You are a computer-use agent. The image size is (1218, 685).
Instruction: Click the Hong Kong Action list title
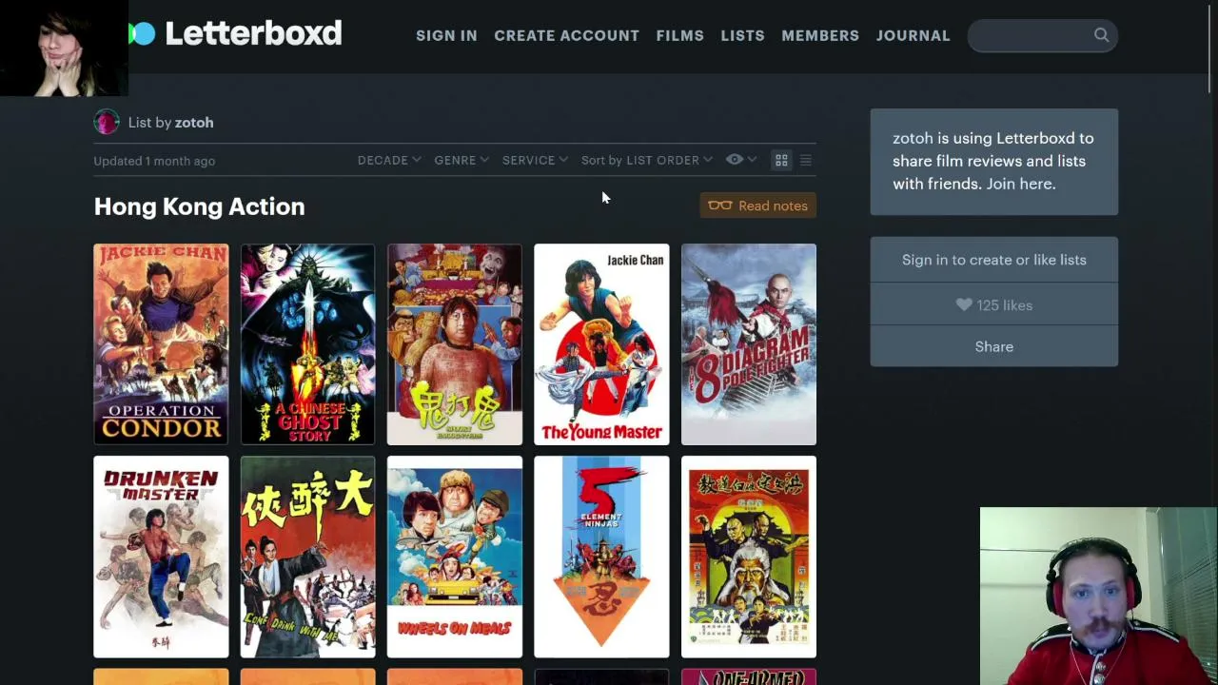coord(199,206)
